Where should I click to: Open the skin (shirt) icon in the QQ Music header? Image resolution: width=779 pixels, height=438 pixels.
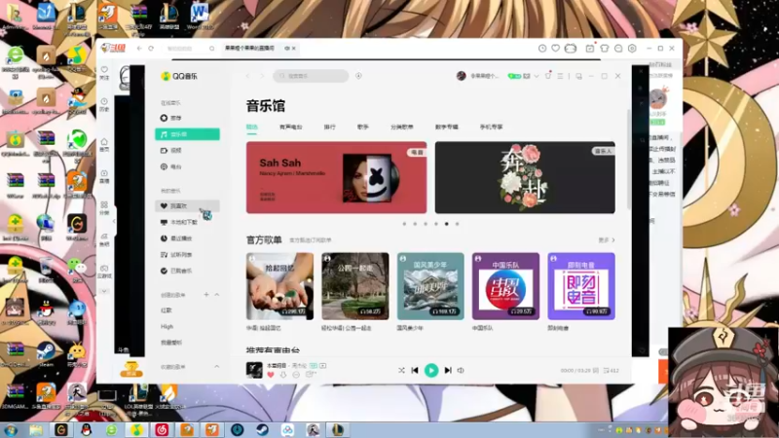548,76
